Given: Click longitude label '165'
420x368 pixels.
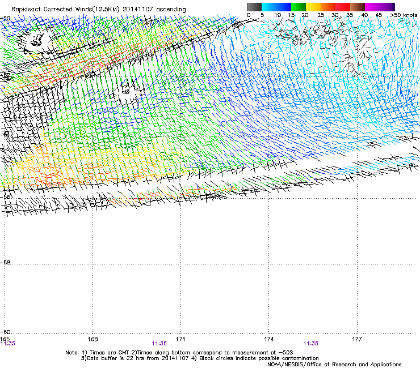Looking at the screenshot, I should (5, 339).
